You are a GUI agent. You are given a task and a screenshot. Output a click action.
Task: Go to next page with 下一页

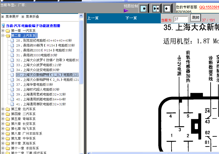point(131,18)
